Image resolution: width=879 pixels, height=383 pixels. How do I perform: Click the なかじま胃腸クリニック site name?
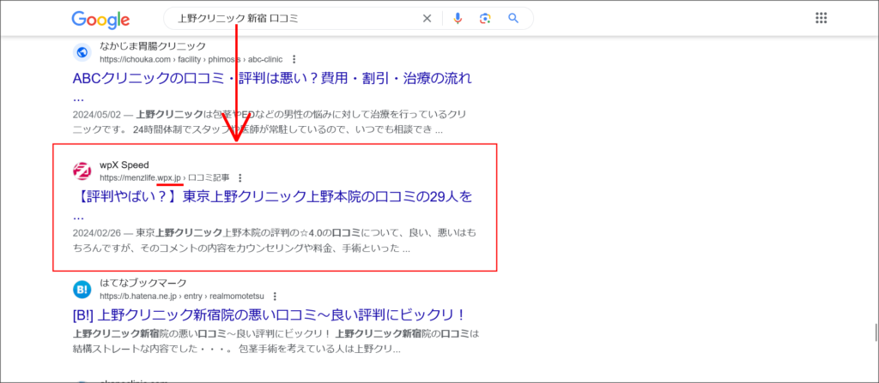pos(153,46)
